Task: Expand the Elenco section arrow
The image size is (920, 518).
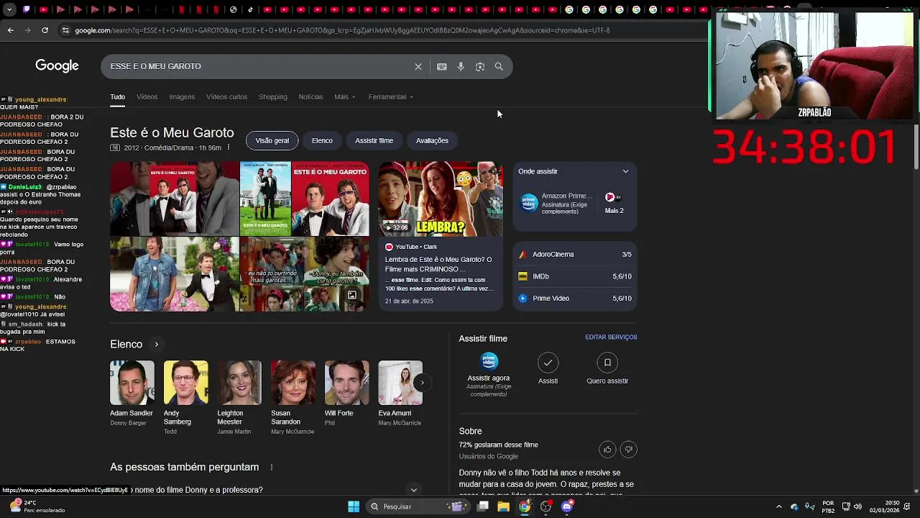Action: point(156,344)
